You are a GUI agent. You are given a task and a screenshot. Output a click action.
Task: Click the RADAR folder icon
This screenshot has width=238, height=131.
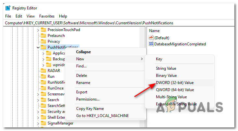tap(43, 71)
